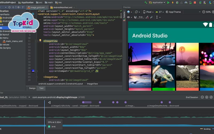
Task: Attach debugger to Android process icon
Action: pyautogui.click(x=190, y=2)
